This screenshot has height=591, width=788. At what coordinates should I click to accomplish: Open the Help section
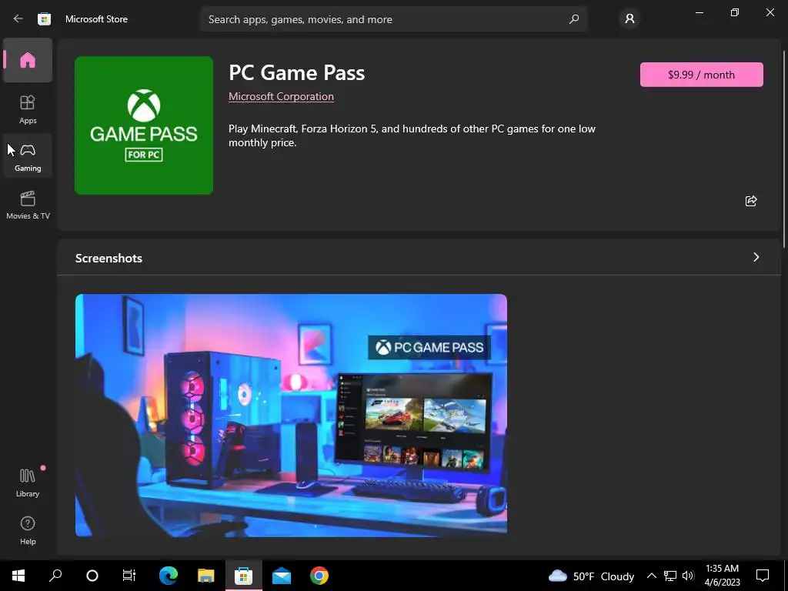(28, 530)
